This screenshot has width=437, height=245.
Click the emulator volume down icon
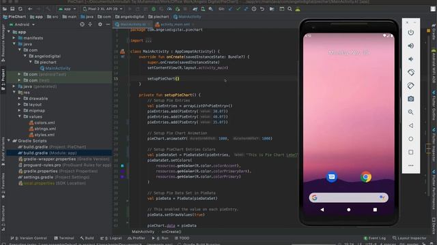pyautogui.click(x=411, y=59)
